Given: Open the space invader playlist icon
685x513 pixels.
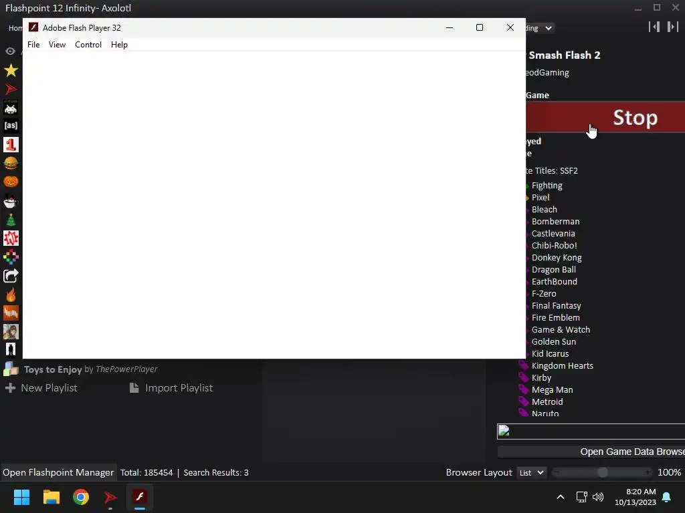Looking at the screenshot, I should click(11, 108).
